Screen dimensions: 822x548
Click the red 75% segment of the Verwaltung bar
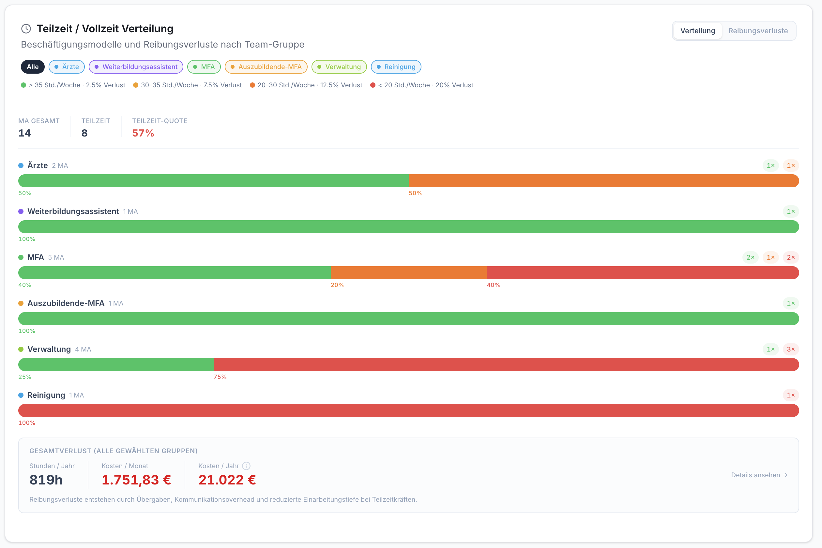pos(506,365)
